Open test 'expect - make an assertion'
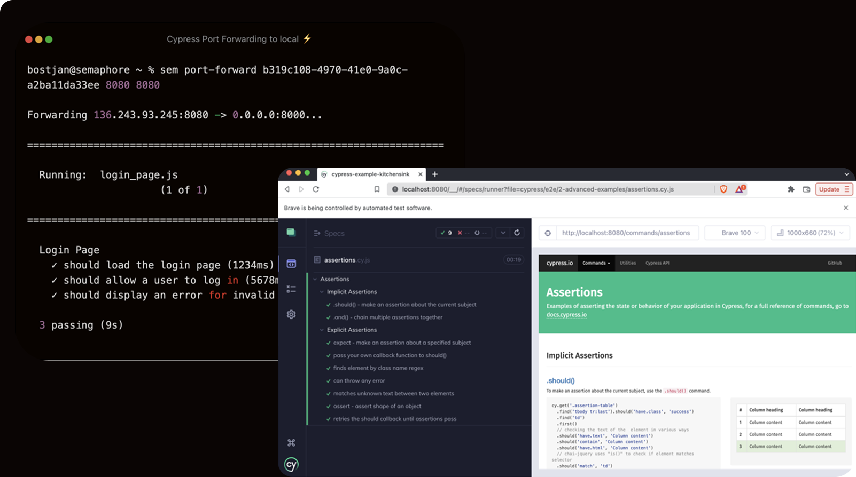Image resolution: width=856 pixels, height=477 pixels. (x=402, y=343)
